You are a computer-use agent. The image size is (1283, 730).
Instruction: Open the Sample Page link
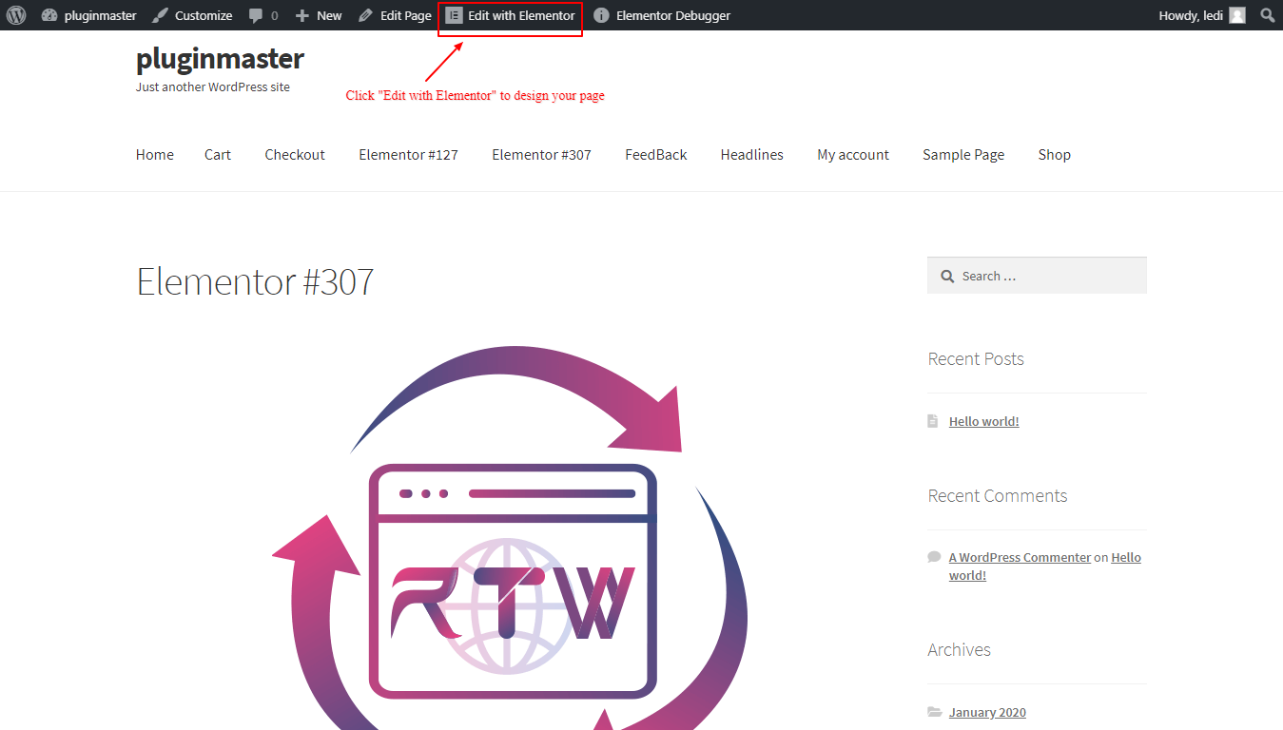[963, 155]
